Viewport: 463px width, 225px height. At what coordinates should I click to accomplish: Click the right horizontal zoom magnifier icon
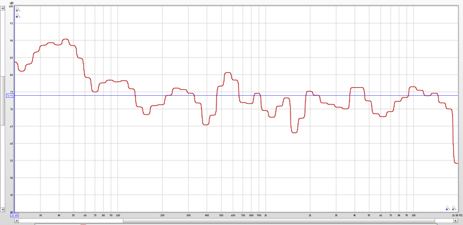click(x=454, y=208)
